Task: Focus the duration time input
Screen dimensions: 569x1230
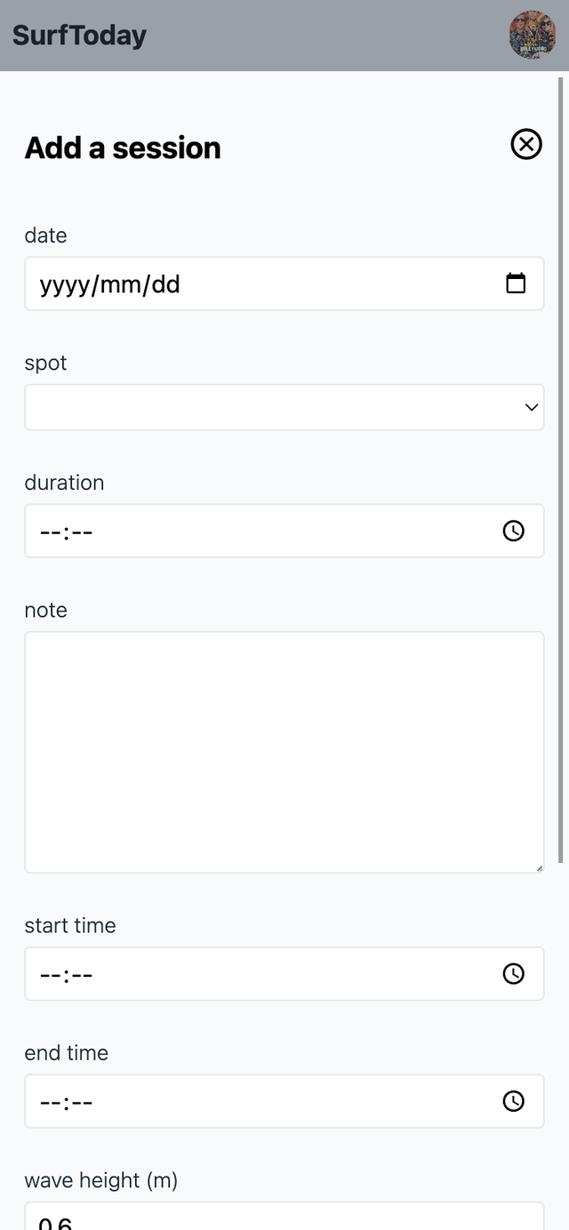Action: pos(284,531)
